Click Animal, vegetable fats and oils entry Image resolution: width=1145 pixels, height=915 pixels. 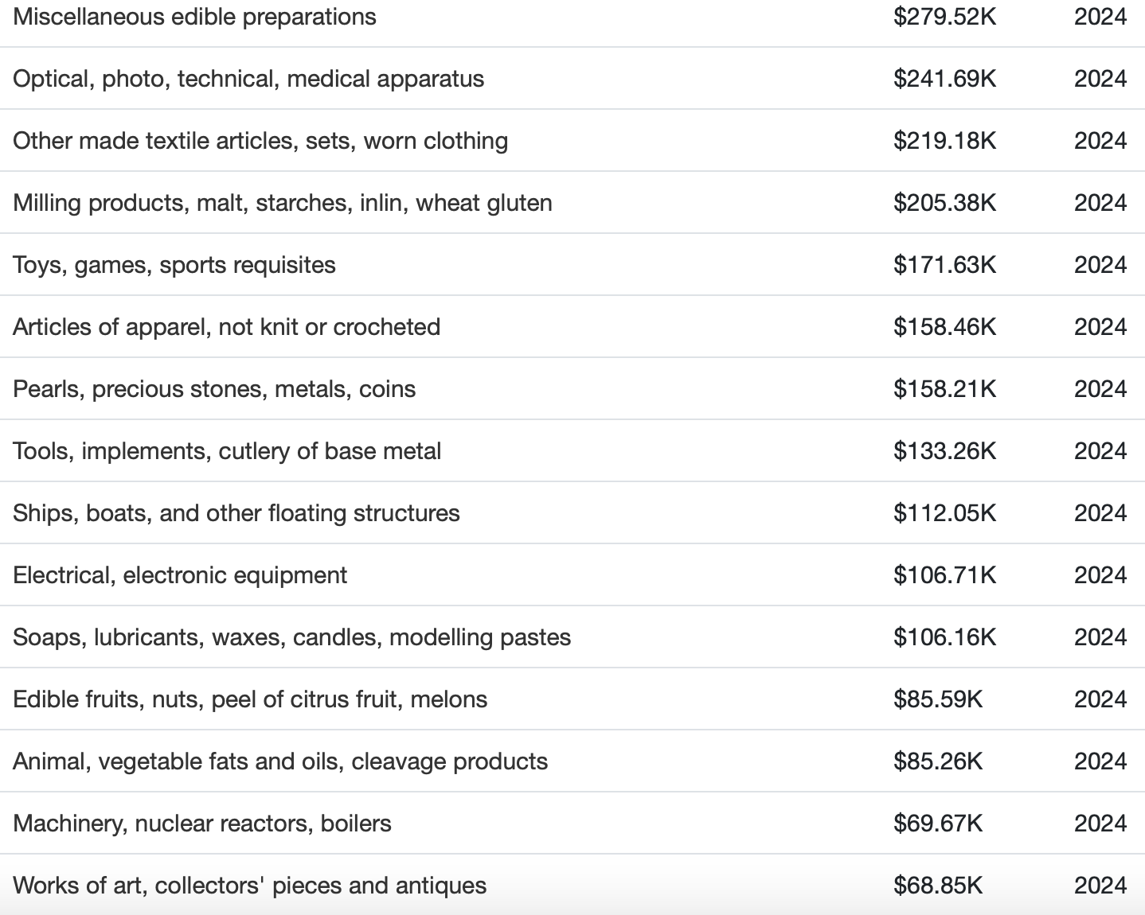click(280, 761)
